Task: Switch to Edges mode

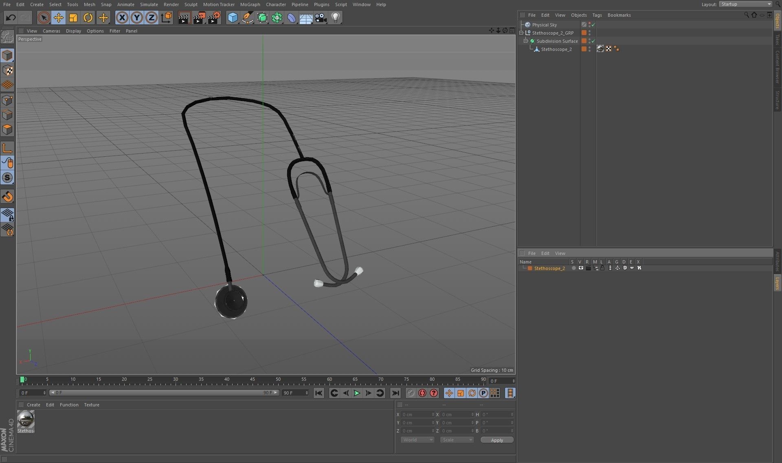Action: pos(7,115)
